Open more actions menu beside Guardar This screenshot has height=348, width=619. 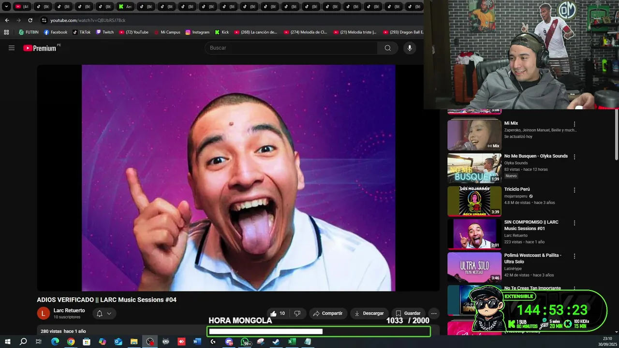pyautogui.click(x=434, y=313)
